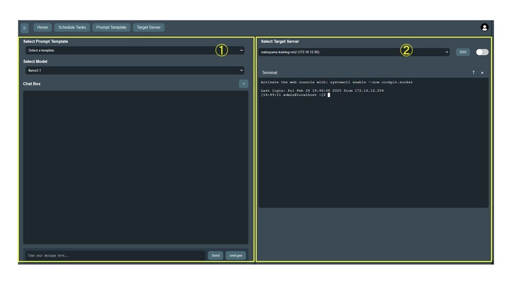
Task: Expand the Select Prompt Template dropdown
Action: (x=135, y=51)
